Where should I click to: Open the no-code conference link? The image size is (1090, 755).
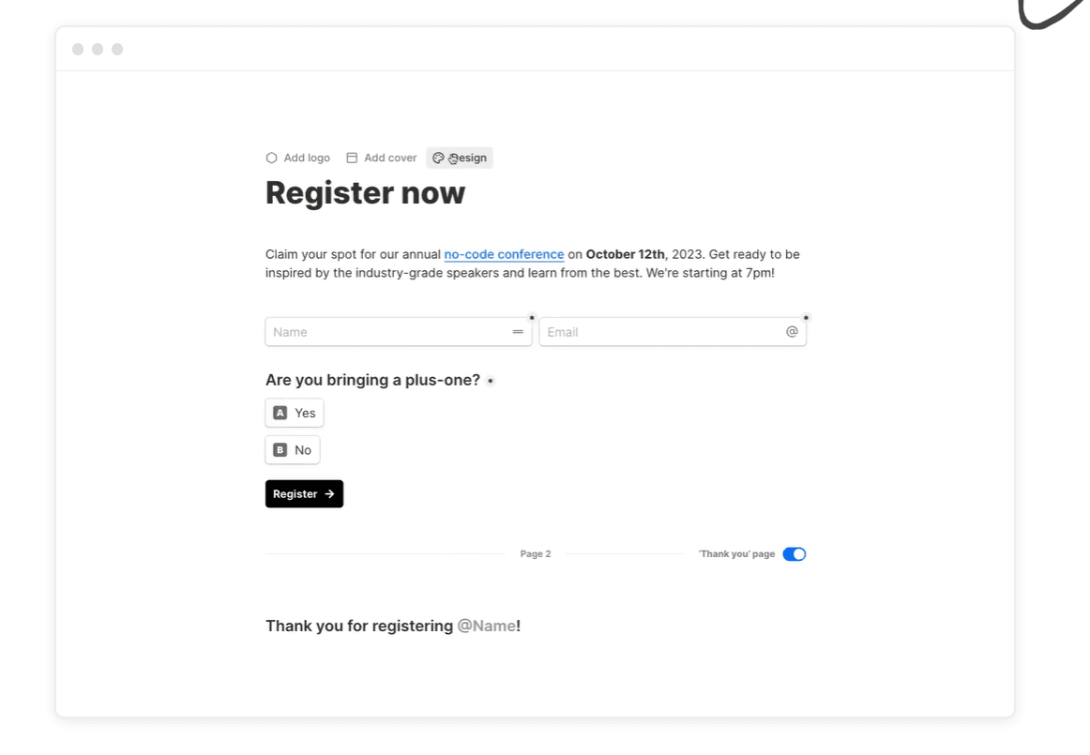[504, 254]
